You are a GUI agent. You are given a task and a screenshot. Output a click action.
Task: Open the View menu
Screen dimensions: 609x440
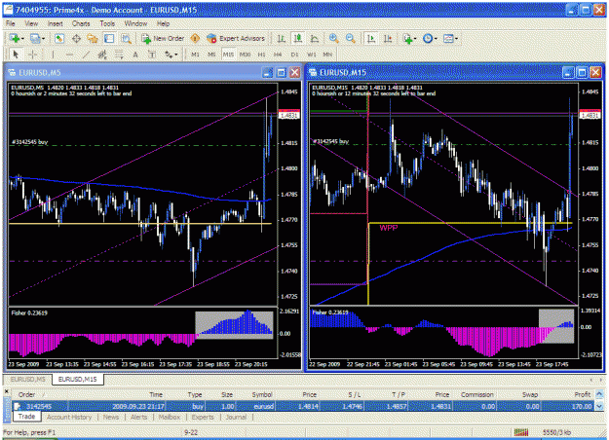[31, 23]
